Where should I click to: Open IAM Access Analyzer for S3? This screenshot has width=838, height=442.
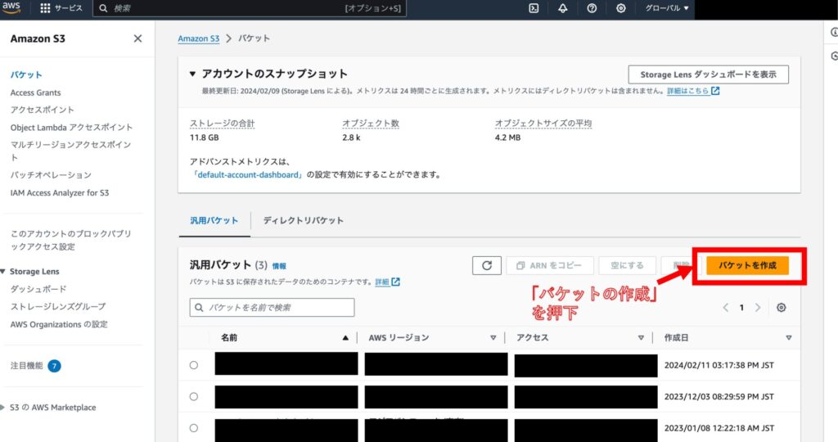click(x=59, y=192)
